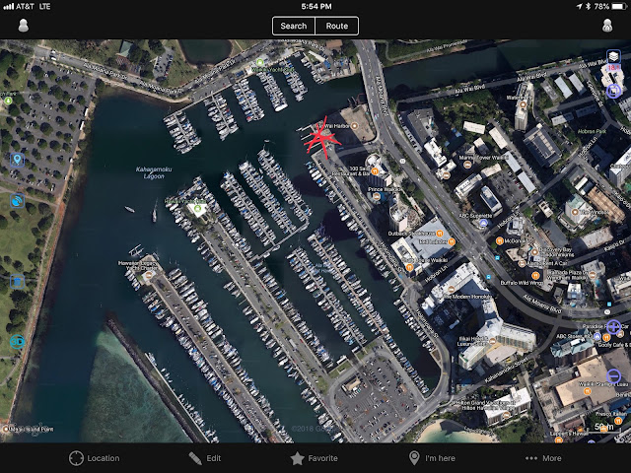This screenshot has height=473, width=631.
Task: Switch to the Route tab
Action: tap(337, 26)
